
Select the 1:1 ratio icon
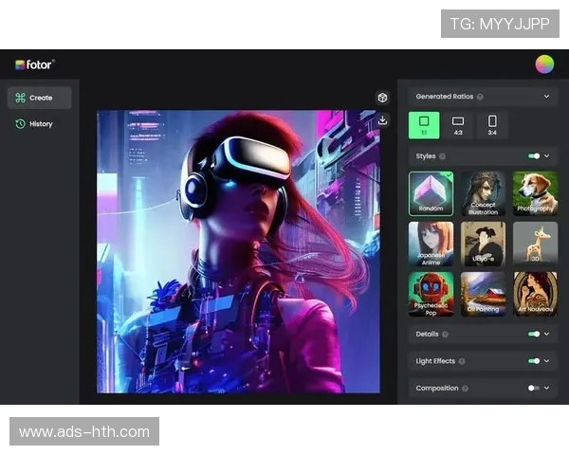click(x=424, y=124)
